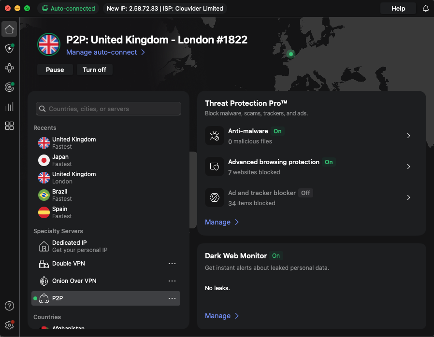
Task: Click the Auto-connected globe status icon
Action: pos(45,8)
